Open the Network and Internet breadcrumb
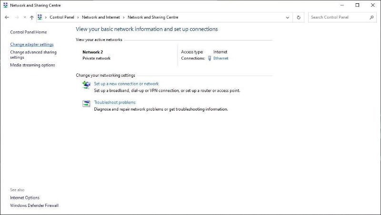This screenshot has height=215, width=381. (x=101, y=17)
